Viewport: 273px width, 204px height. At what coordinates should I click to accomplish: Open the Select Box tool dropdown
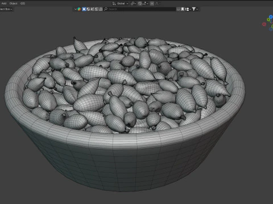tap(6, 9)
